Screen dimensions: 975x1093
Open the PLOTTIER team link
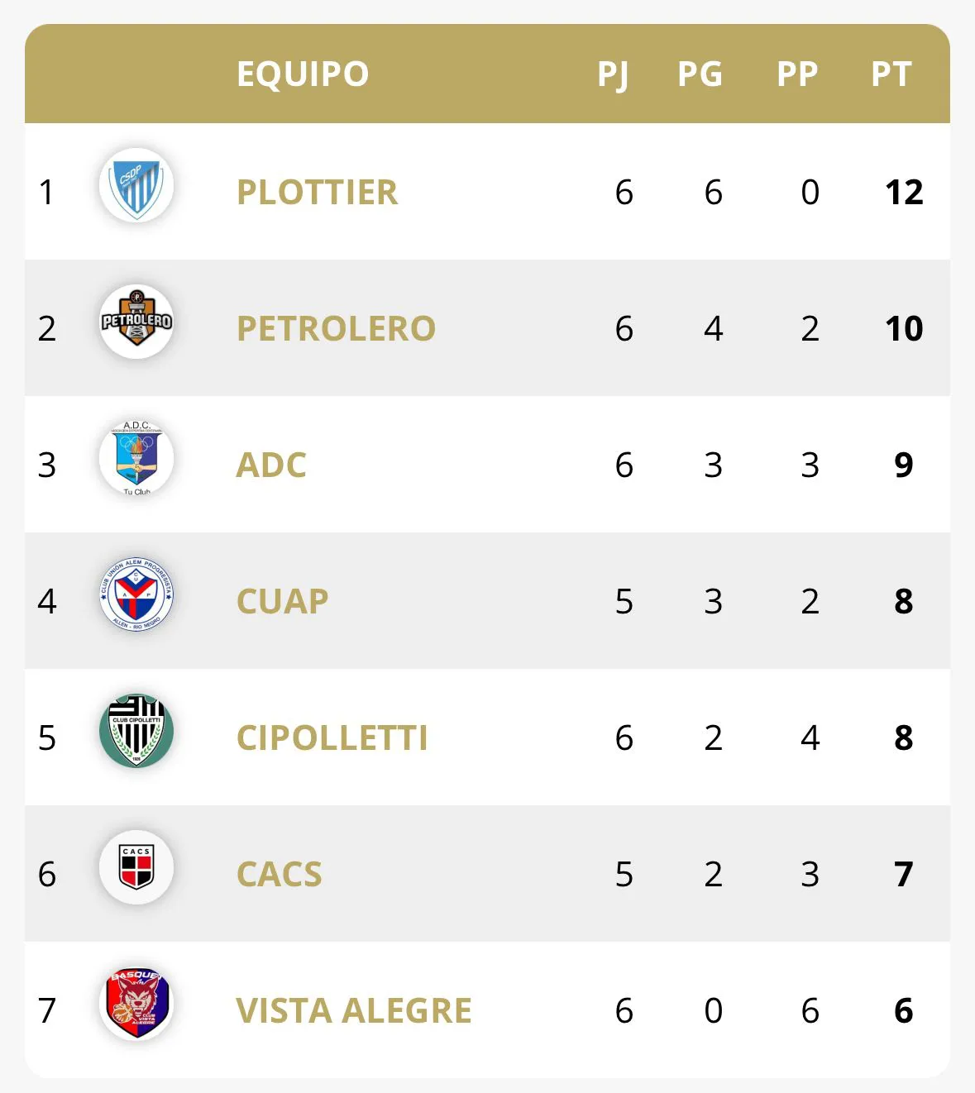pos(317,192)
